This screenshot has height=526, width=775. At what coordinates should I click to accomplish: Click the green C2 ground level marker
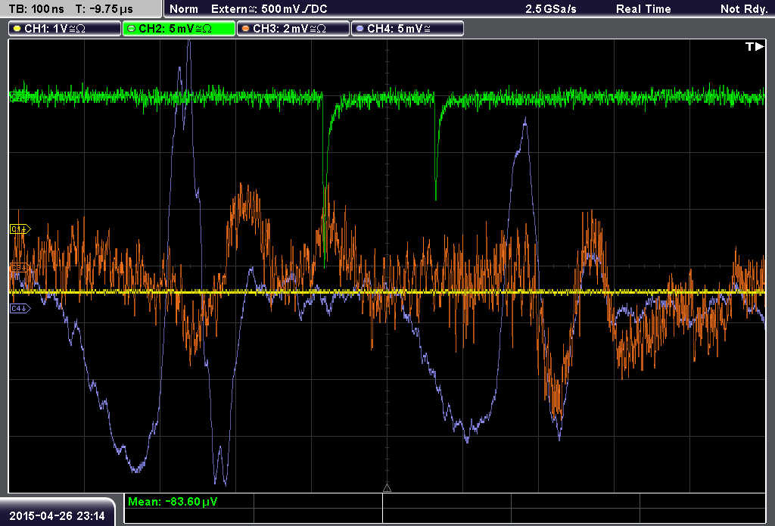(18, 97)
